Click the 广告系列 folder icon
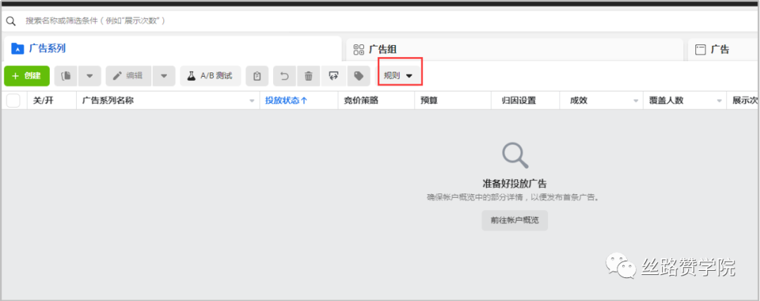Viewport: 760px width, 301px height. 18,49
